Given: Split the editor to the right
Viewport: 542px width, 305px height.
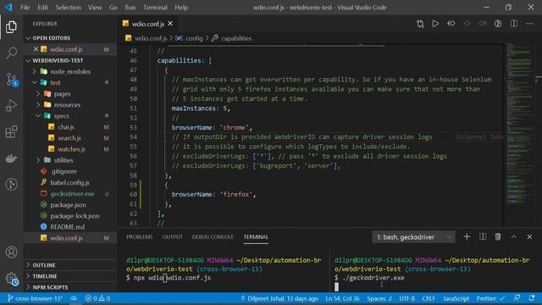Looking at the screenshot, I should pyautogui.click(x=514, y=24).
